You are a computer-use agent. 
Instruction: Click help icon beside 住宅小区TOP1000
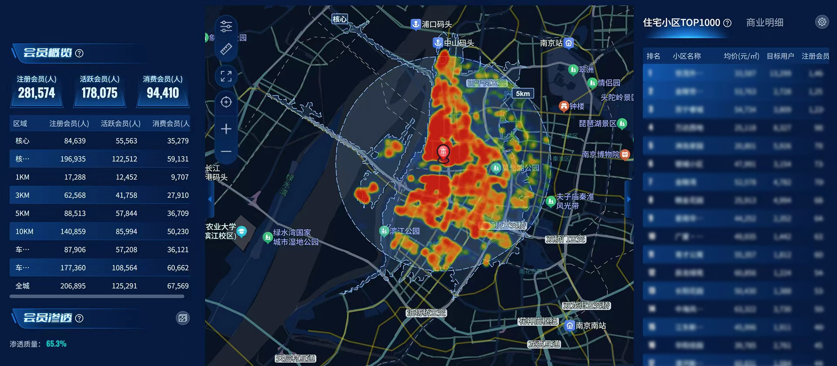727,23
